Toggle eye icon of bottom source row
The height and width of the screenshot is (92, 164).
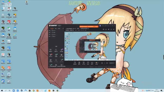[49, 36]
